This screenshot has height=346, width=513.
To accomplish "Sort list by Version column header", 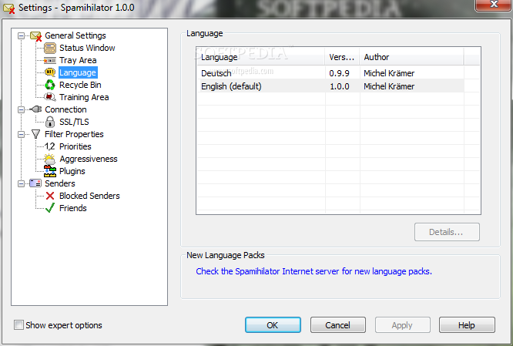I will click(x=342, y=57).
